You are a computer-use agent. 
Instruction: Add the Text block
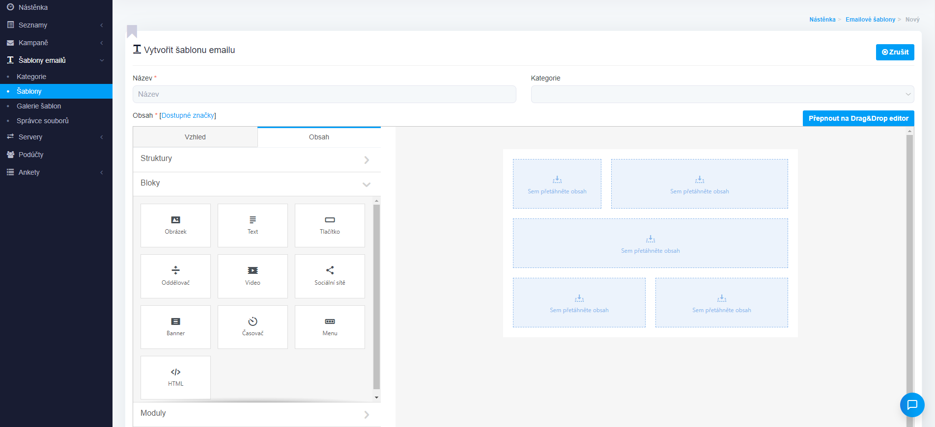(x=253, y=225)
